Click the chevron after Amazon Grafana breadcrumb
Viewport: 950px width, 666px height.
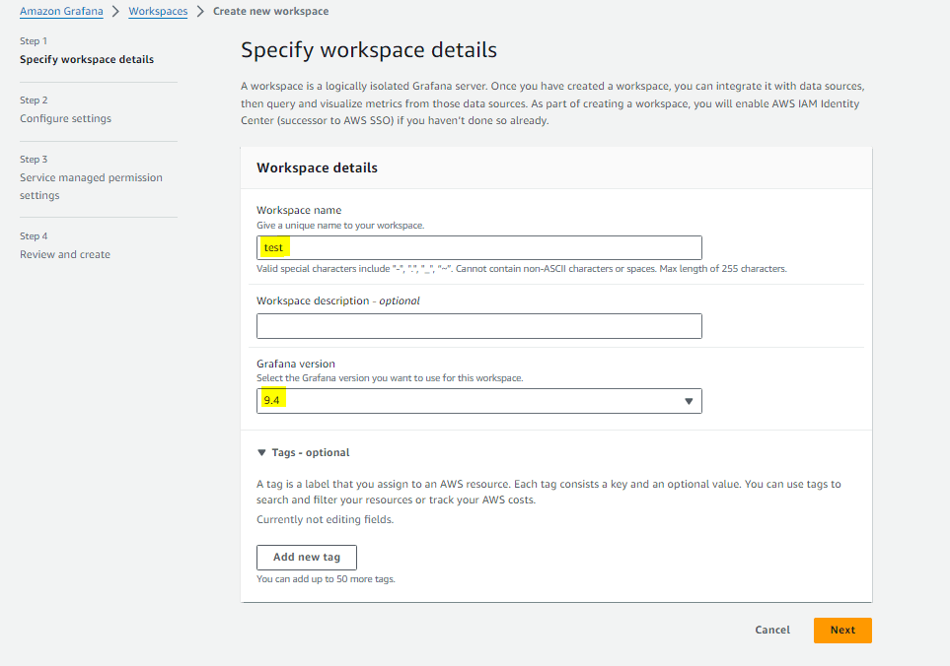coord(115,12)
